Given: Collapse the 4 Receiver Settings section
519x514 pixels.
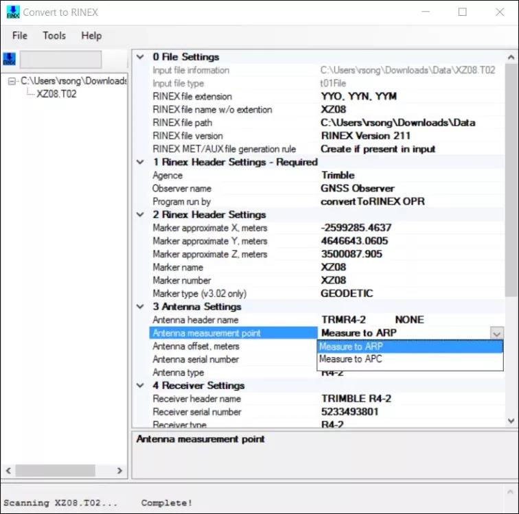Looking at the screenshot, I should 141,386.
